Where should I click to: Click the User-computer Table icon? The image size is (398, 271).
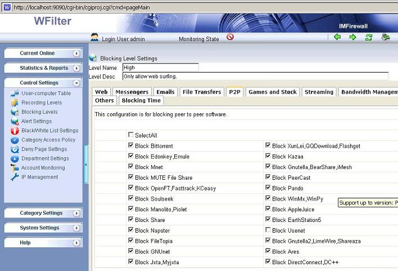[x=15, y=93]
